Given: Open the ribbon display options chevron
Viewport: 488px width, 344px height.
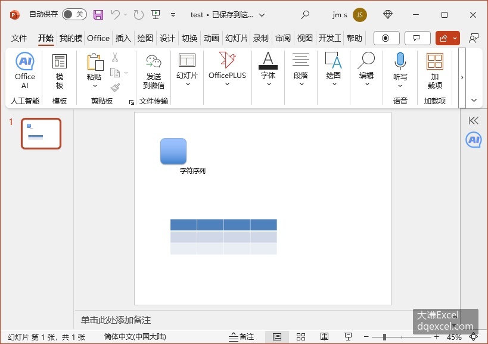Looking at the screenshot, I should tap(474, 100).
